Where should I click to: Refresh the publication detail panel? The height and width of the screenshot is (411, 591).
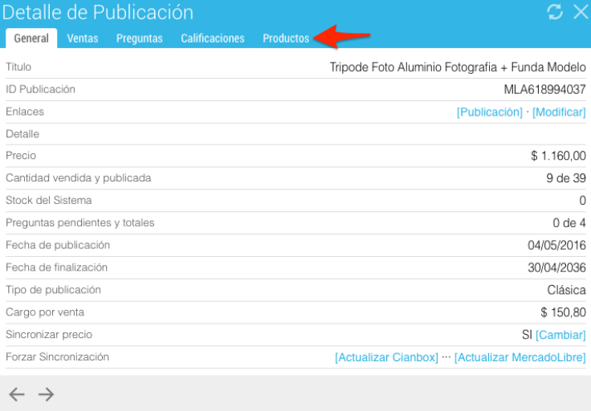pyautogui.click(x=555, y=12)
